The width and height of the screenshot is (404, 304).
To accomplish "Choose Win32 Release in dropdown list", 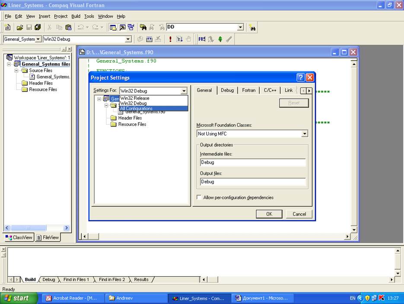I will point(153,98).
